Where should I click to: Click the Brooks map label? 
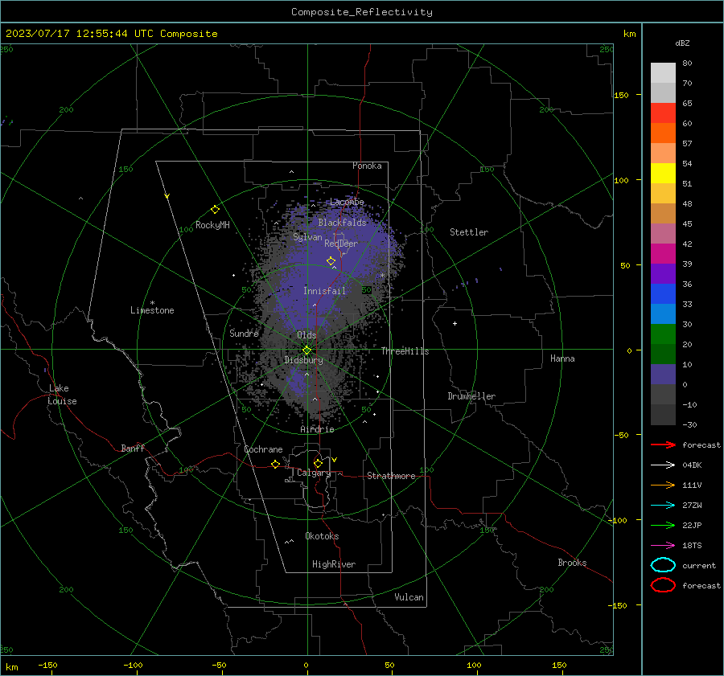[x=572, y=563]
